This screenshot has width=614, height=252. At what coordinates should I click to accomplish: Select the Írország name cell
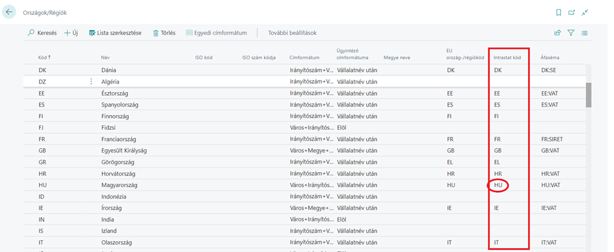click(112, 208)
